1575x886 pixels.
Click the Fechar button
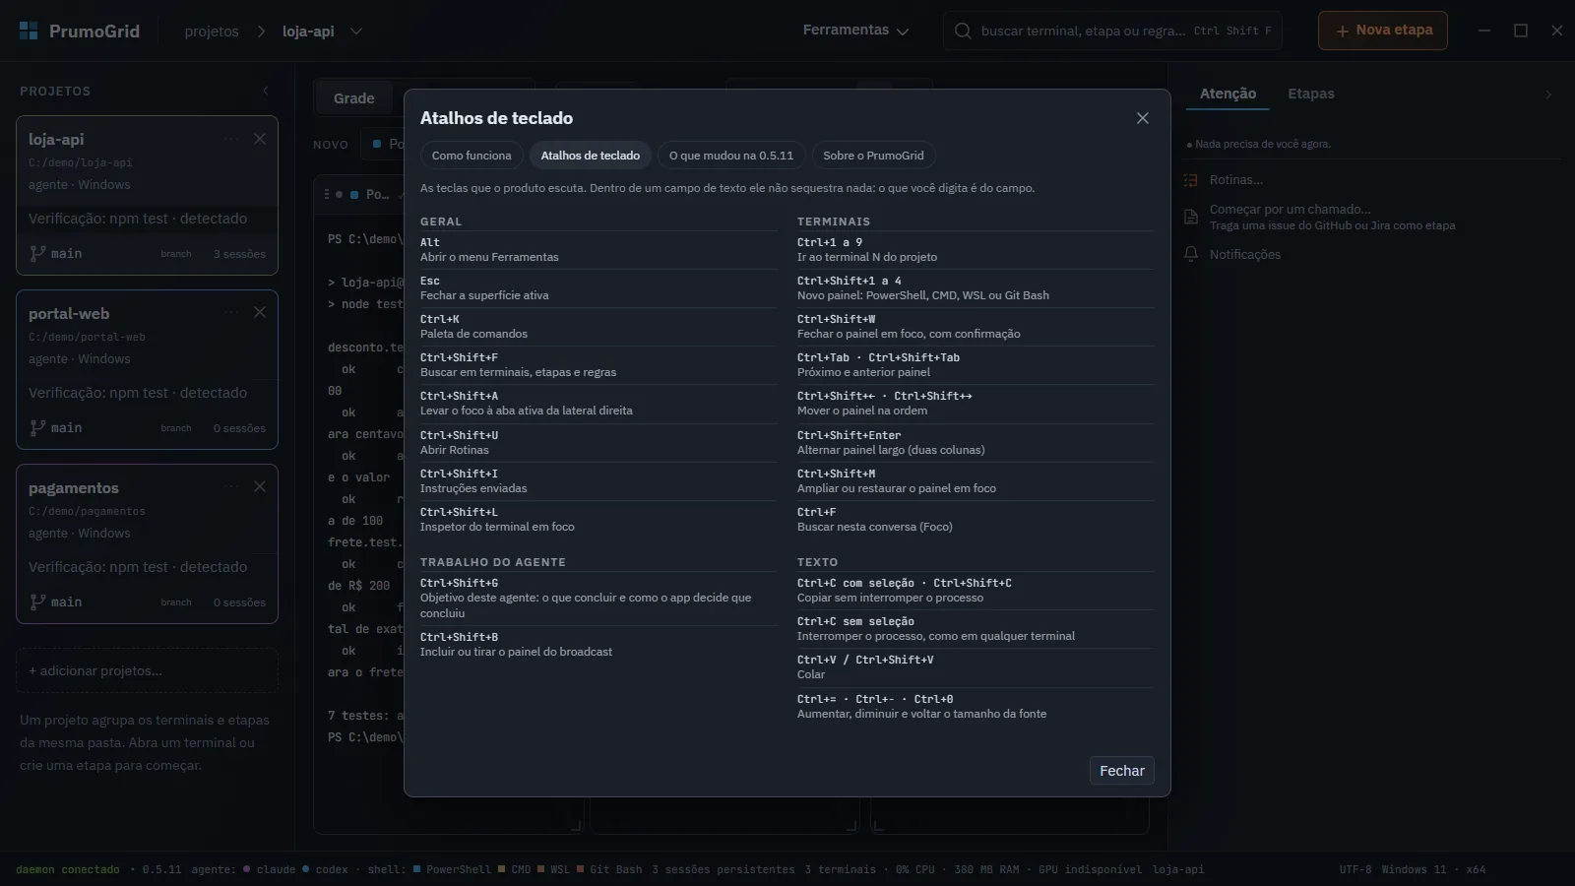tap(1121, 771)
